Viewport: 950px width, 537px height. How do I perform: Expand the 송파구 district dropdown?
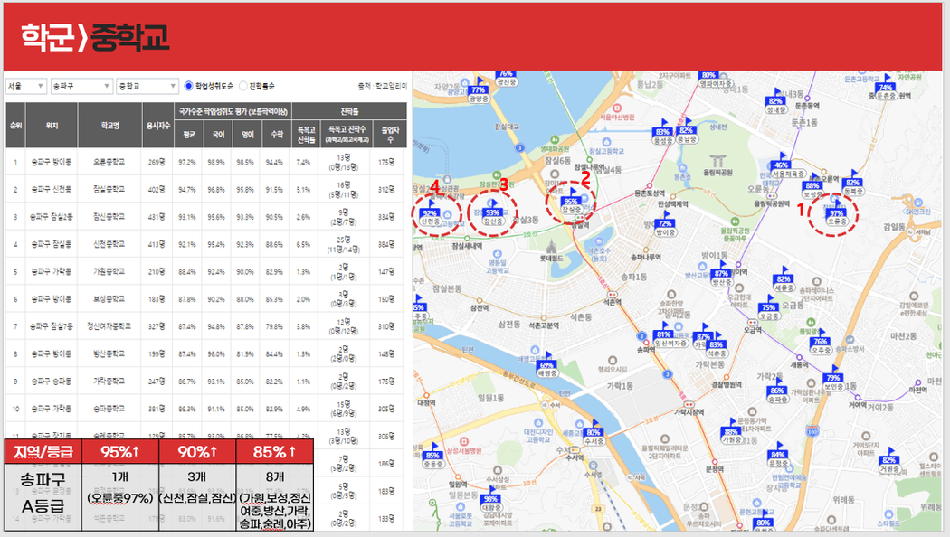[x=81, y=86]
